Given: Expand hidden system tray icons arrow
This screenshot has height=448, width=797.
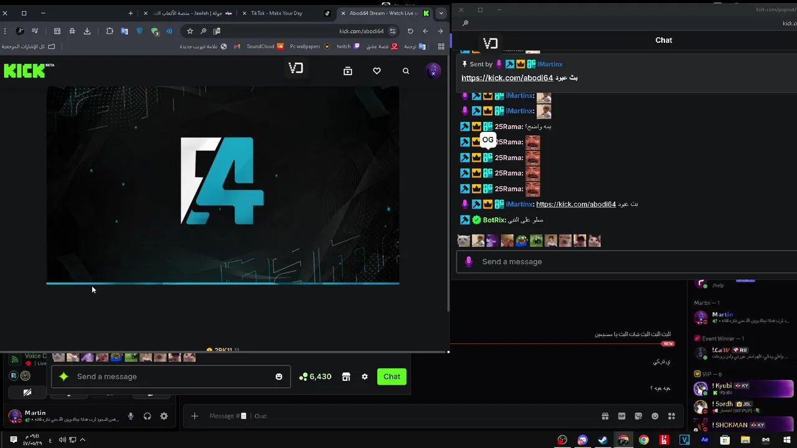Looking at the screenshot, I should click(x=82, y=440).
